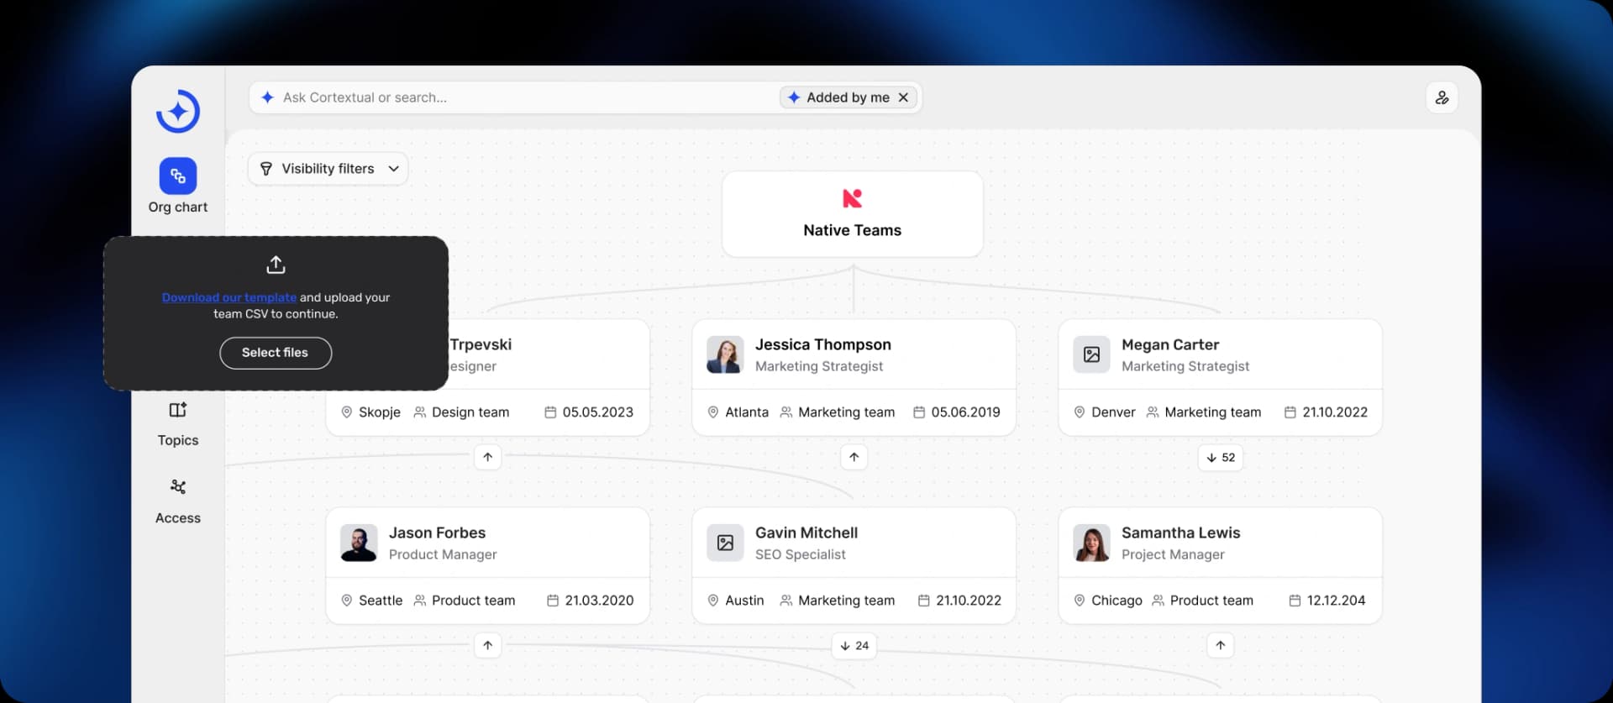1613x703 pixels.
Task: Click the calendar icon beside 05.06.2019
Action: [x=919, y=412]
